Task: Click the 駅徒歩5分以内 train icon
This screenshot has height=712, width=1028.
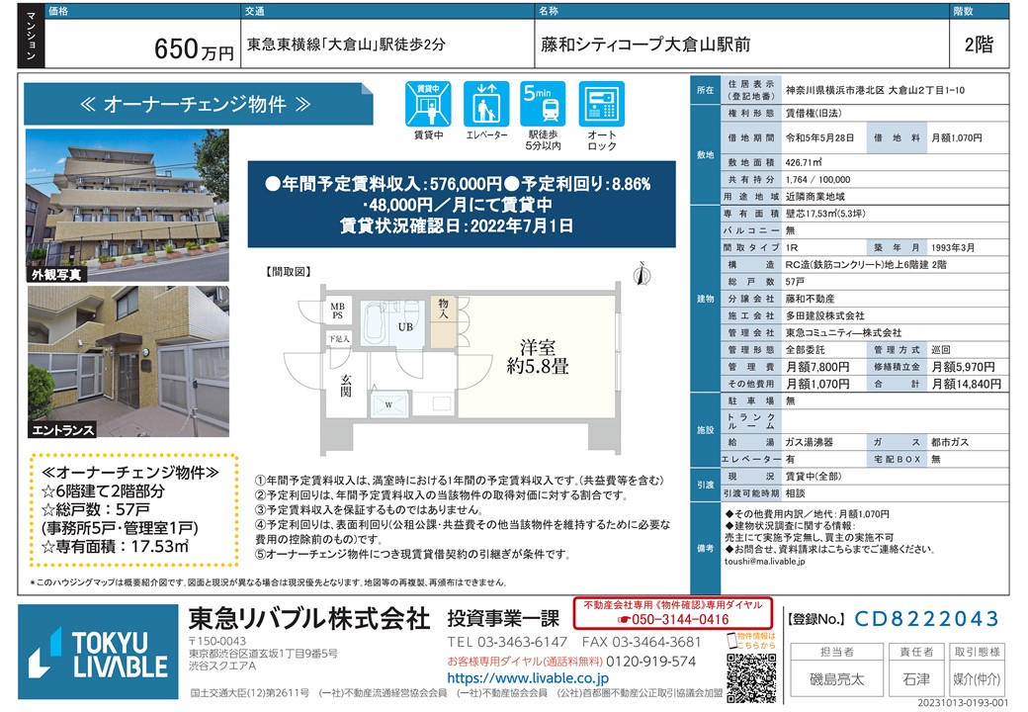Action: tap(544, 105)
